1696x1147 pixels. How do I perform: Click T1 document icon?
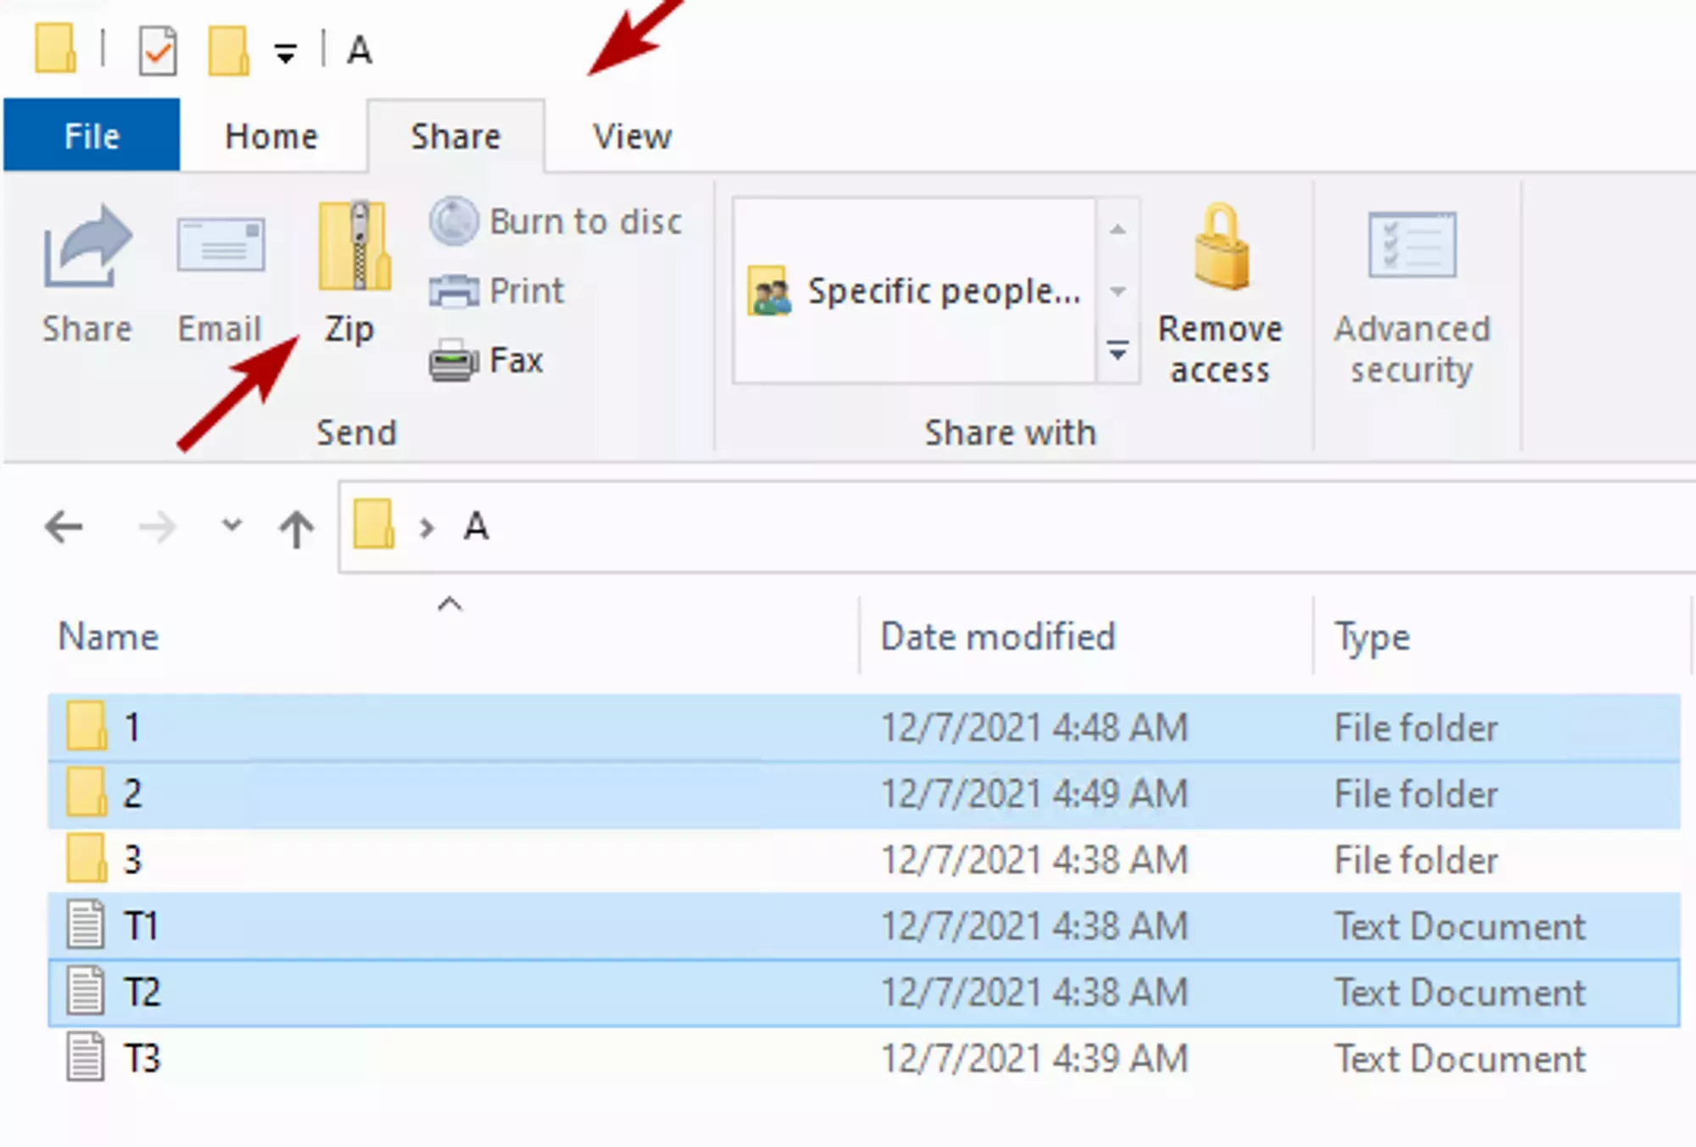click(x=86, y=924)
